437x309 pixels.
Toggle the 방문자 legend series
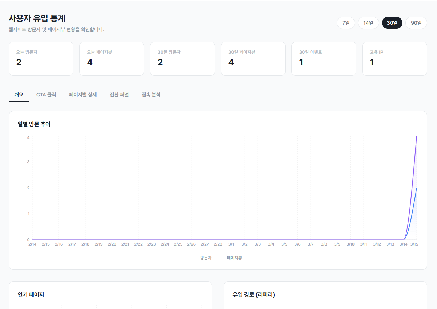click(203, 258)
